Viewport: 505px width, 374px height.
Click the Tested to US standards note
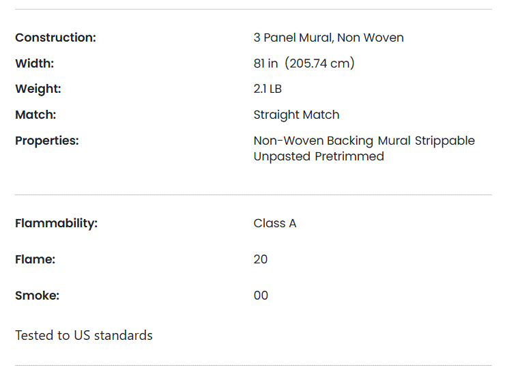point(84,335)
